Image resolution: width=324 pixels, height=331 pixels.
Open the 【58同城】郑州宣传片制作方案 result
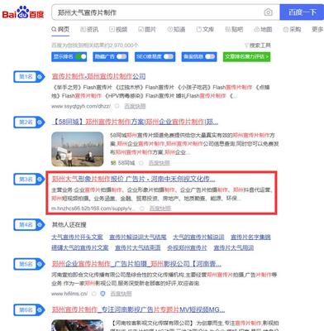click(135, 122)
